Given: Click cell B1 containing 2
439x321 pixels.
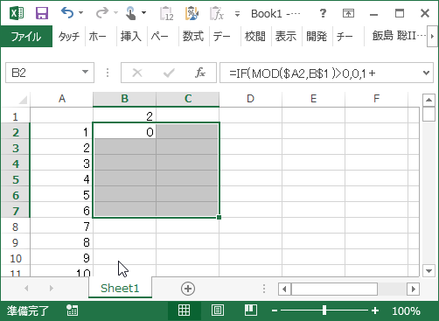Looking at the screenshot, I should pos(124,115).
